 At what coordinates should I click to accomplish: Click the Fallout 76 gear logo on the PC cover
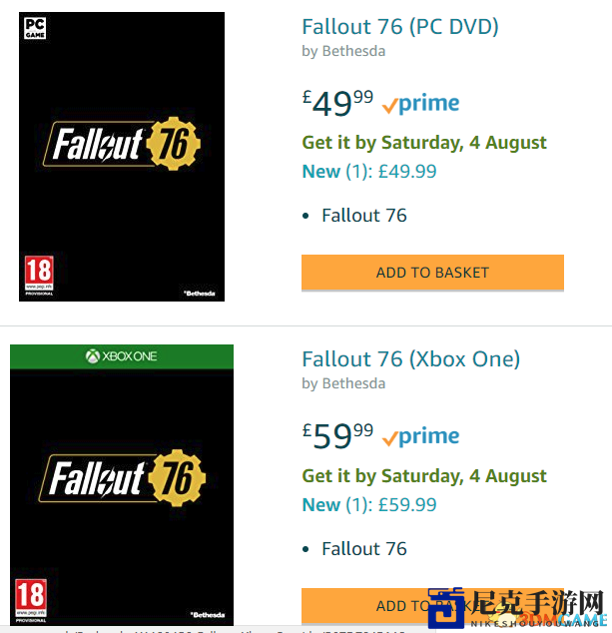click(x=122, y=144)
